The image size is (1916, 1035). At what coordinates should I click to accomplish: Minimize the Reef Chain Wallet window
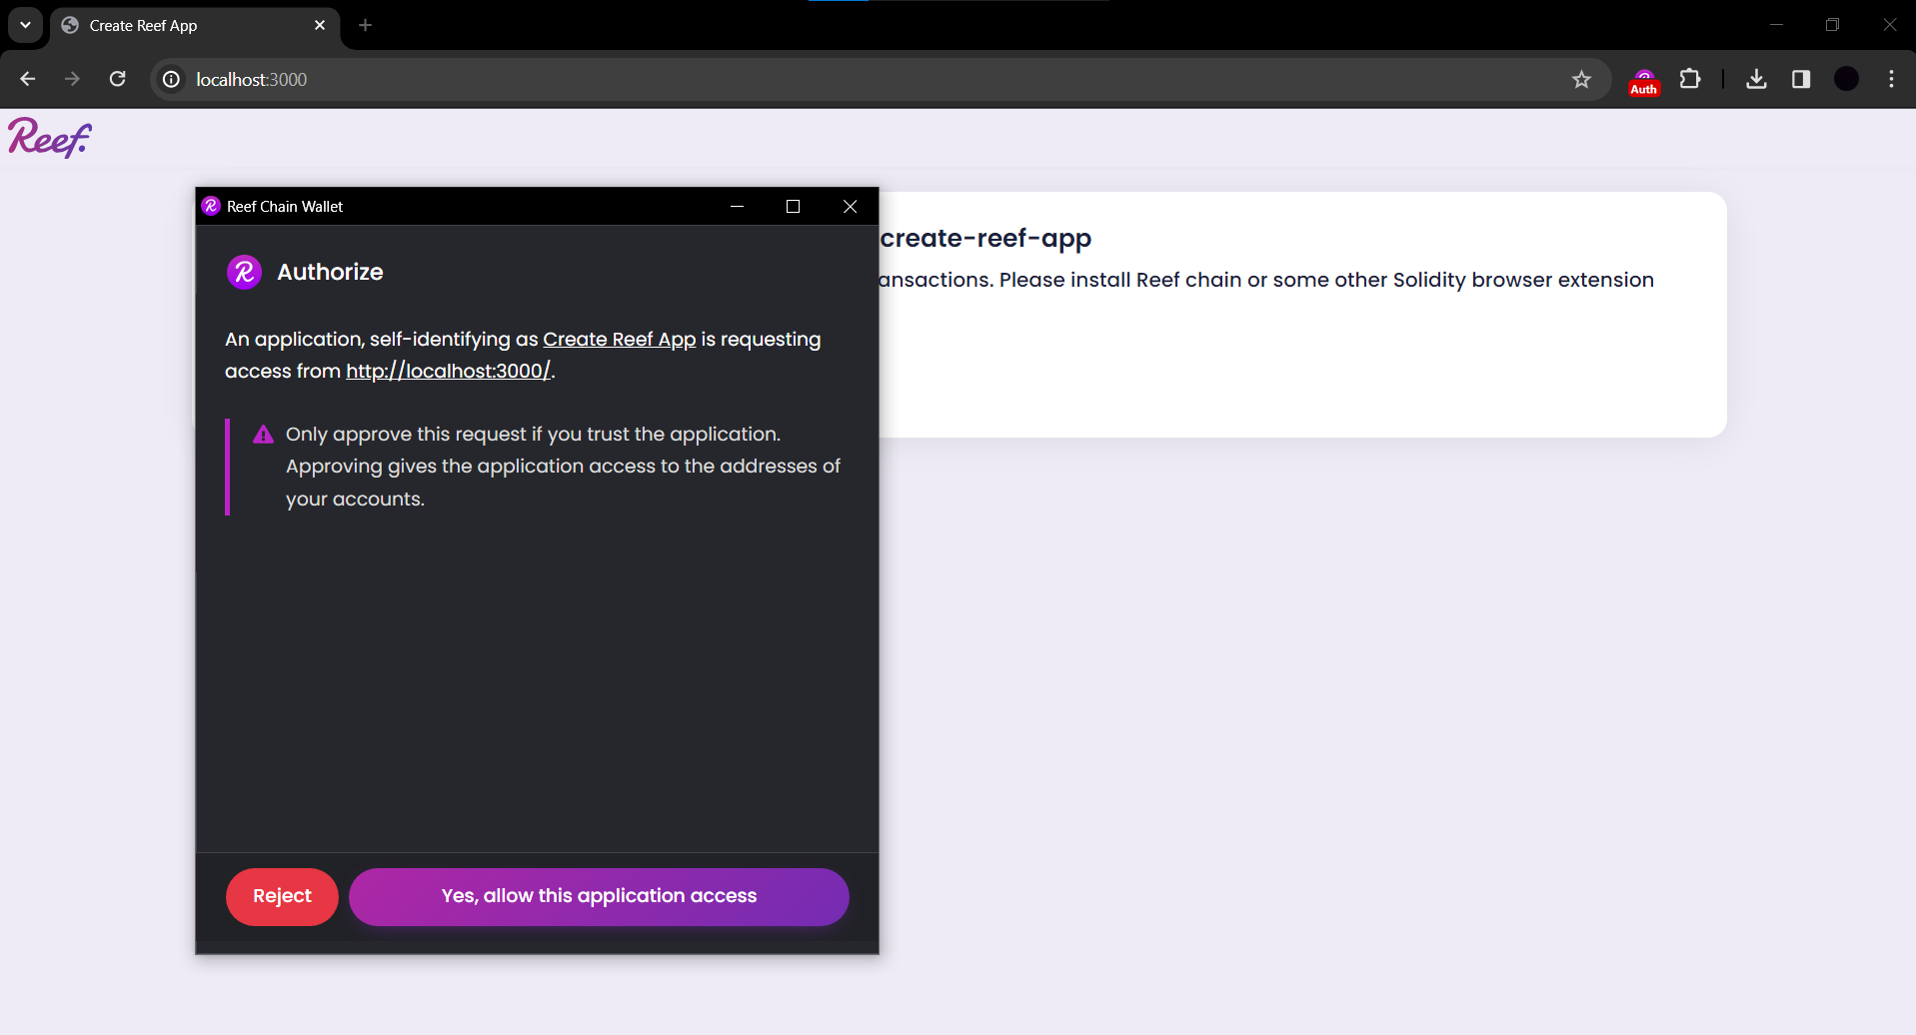[x=738, y=206]
